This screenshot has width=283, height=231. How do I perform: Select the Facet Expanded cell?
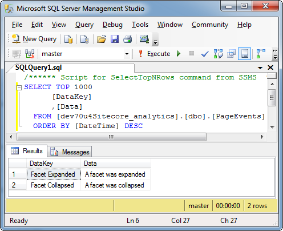point(54,174)
